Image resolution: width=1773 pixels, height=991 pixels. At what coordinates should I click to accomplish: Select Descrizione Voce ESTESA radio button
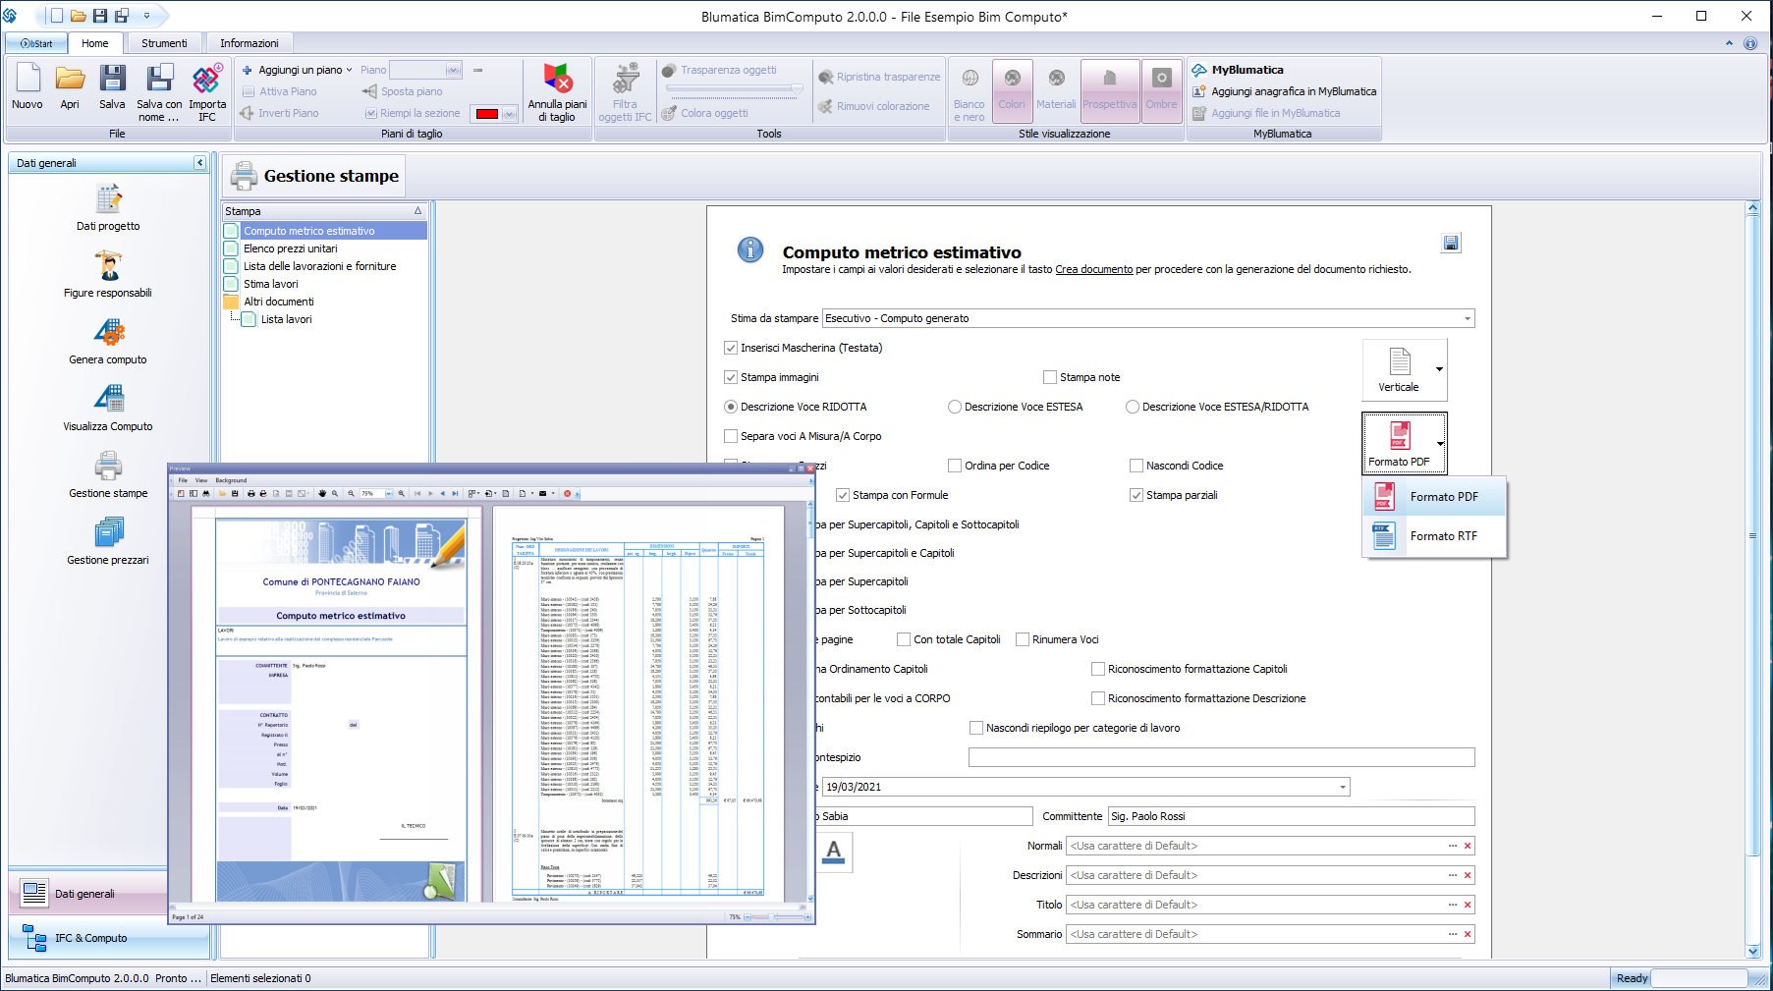click(x=955, y=407)
